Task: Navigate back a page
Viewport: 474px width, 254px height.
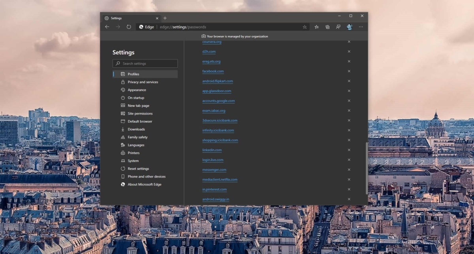Action: click(107, 27)
